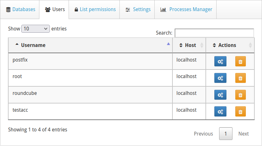The image size is (262, 146).
Task: Click trash icon in roundcube row
Action: point(240,95)
